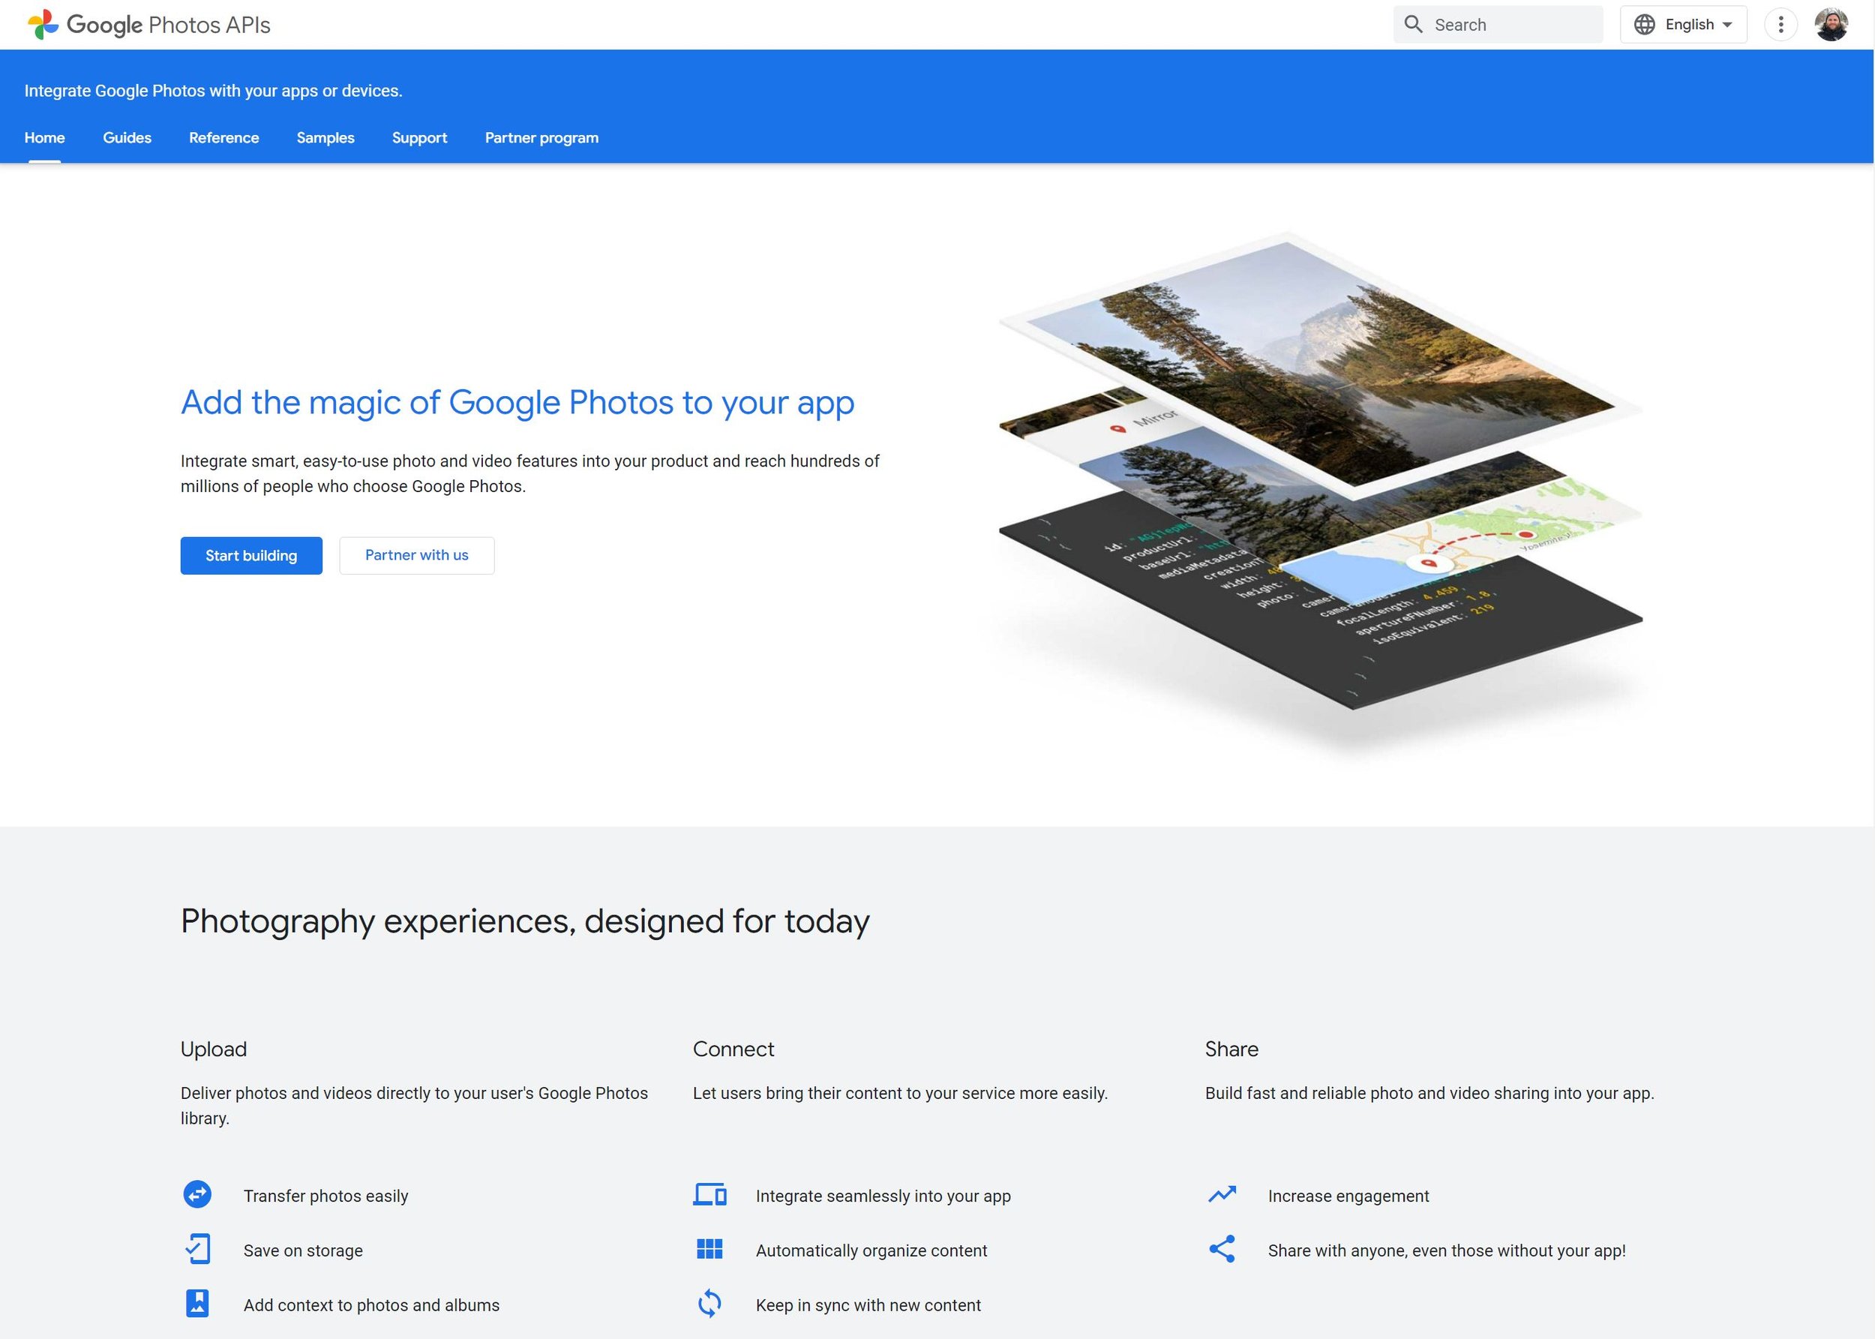Click 'Save on storage' text

click(x=302, y=1250)
